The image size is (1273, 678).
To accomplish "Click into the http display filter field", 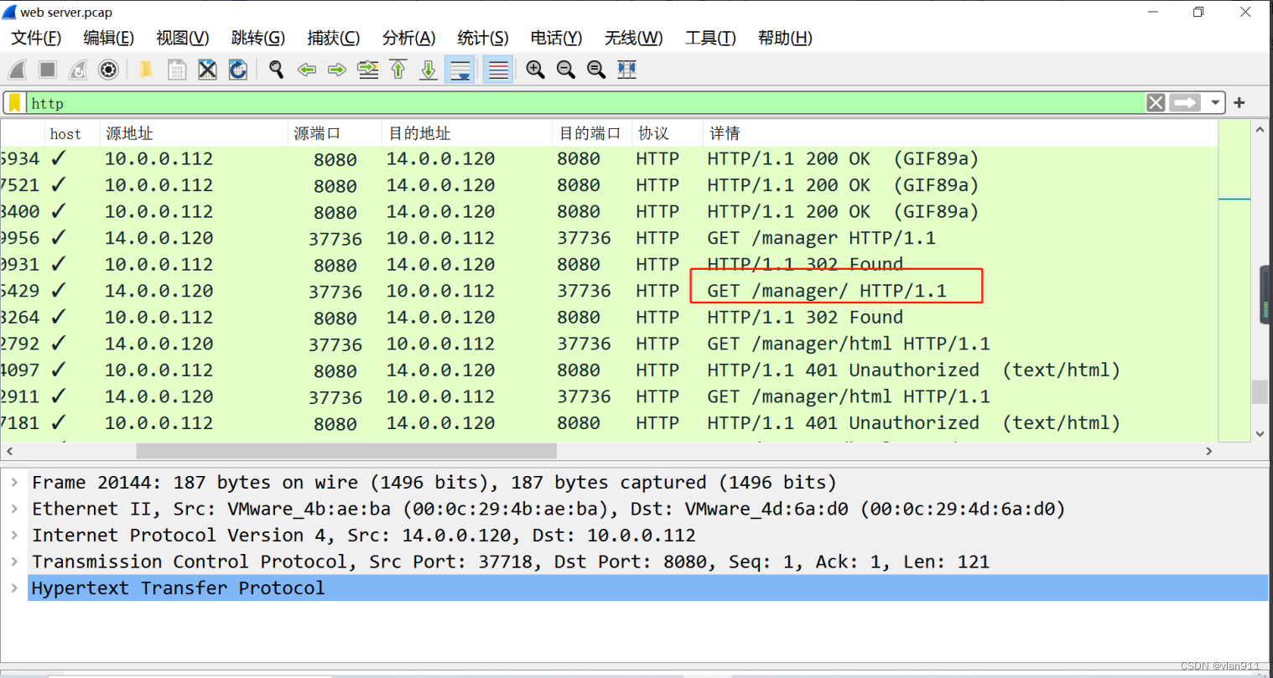I will point(585,103).
